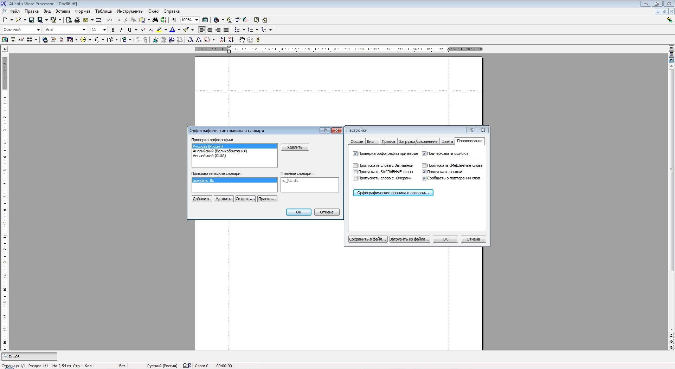Click the numbered list icon
The image size is (675, 369).
pyautogui.click(x=251, y=30)
